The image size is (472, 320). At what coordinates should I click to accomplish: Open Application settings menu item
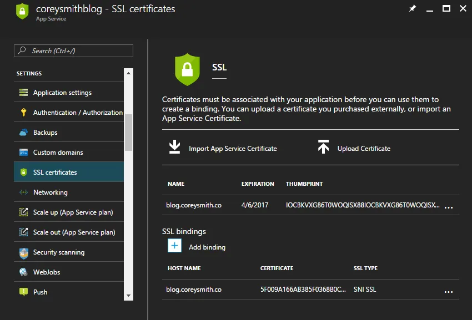coord(69,92)
